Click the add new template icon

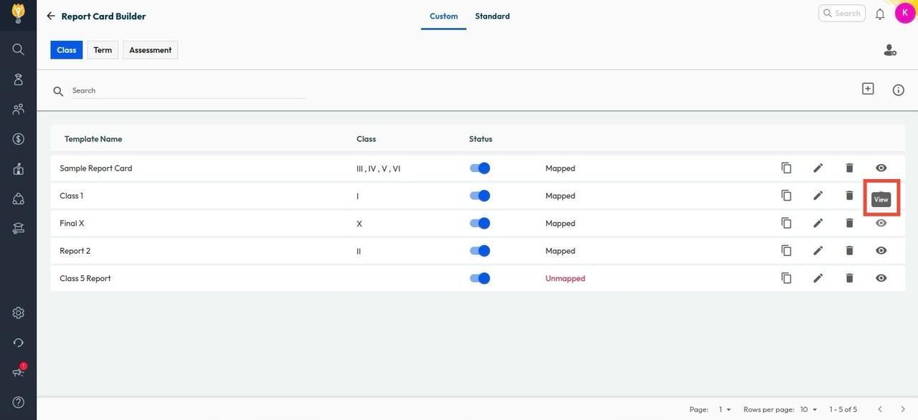pos(868,89)
